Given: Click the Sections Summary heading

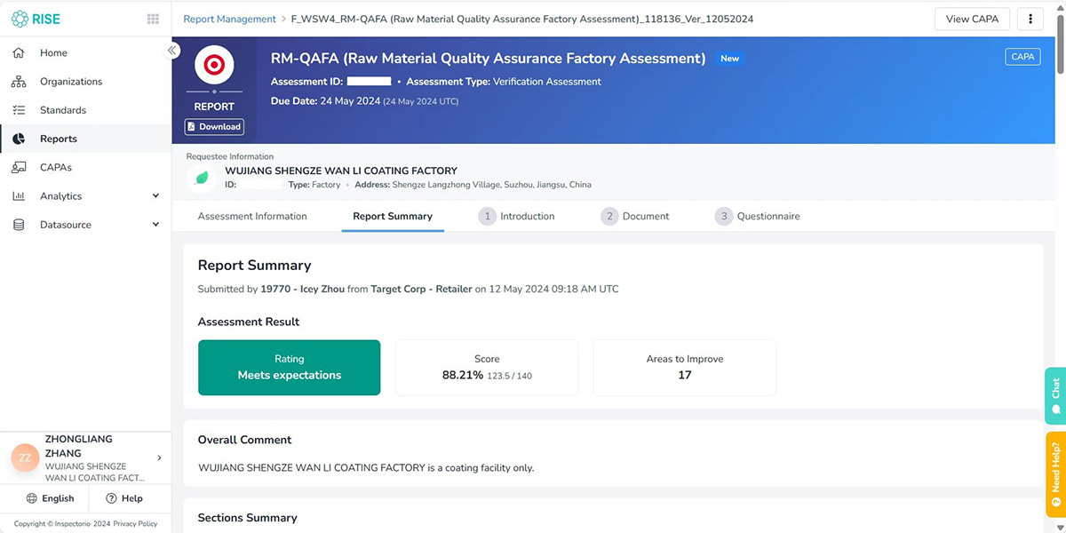Looking at the screenshot, I should point(248,518).
